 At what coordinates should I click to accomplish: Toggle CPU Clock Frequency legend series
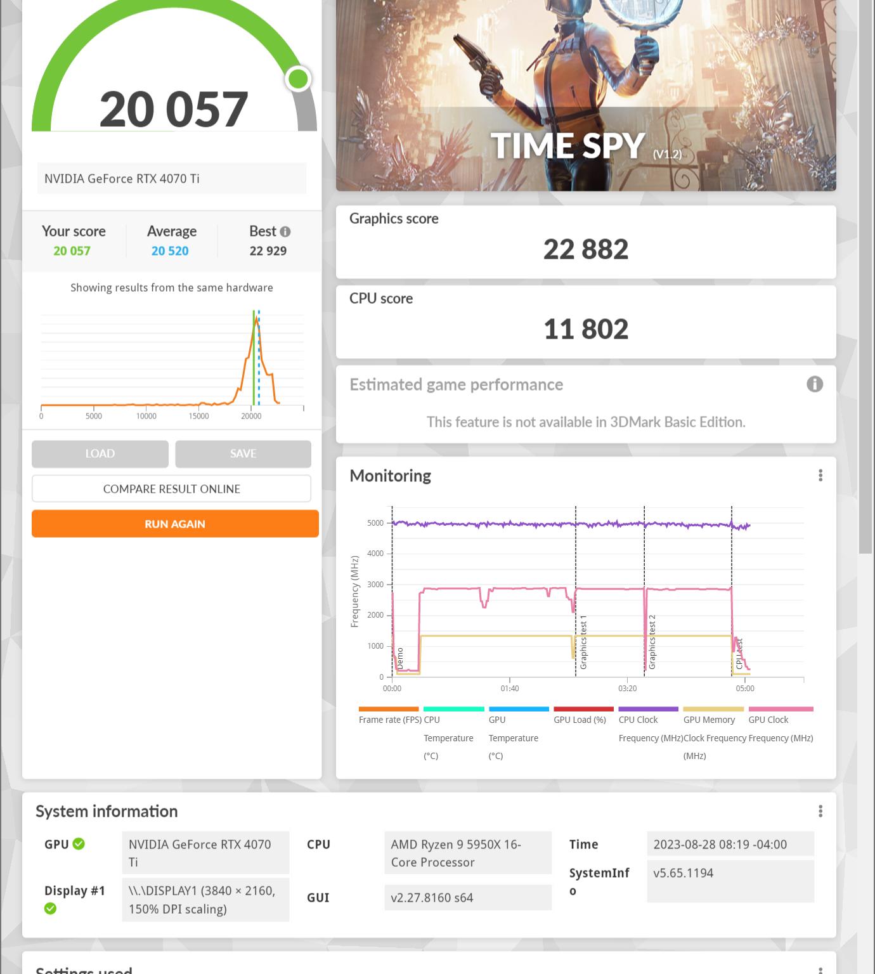click(x=649, y=723)
